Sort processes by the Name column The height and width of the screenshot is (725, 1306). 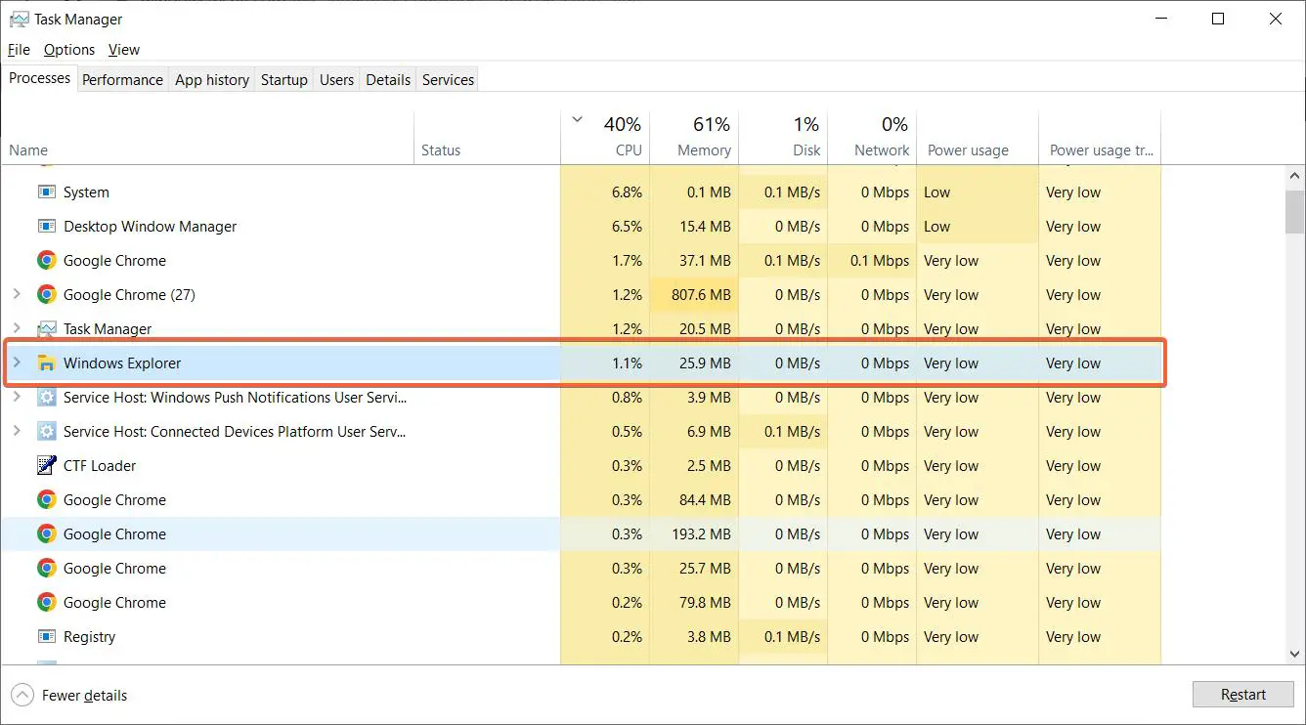pyautogui.click(x=207, y=138)
